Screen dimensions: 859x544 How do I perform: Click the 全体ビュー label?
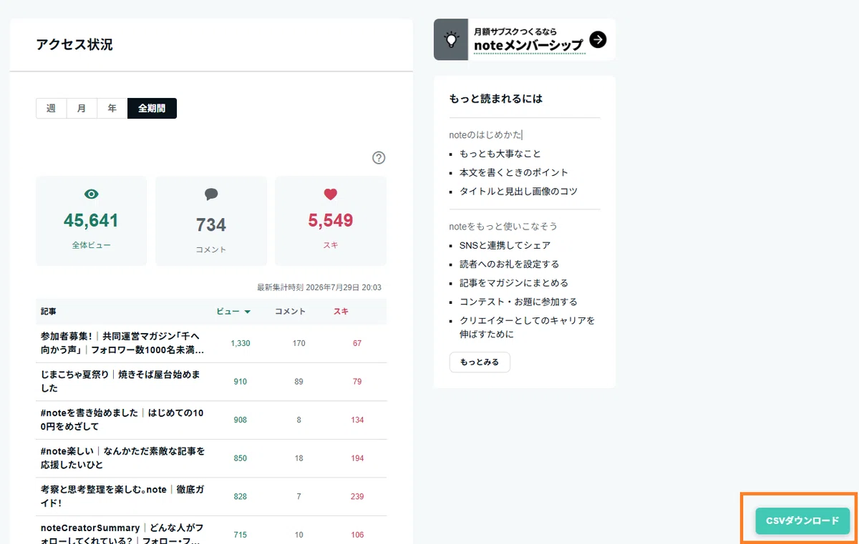[92, 245]
